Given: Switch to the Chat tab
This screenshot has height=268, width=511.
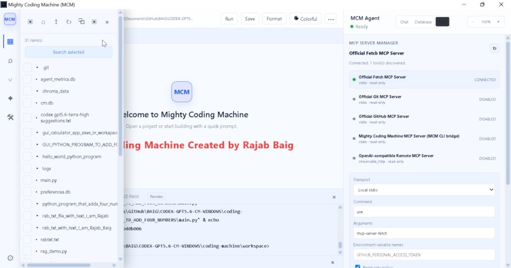Looking at the screenshot, I should click(404, 22).
